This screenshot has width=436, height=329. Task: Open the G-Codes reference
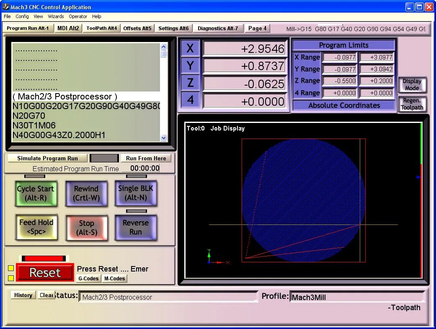click(88, 278)
